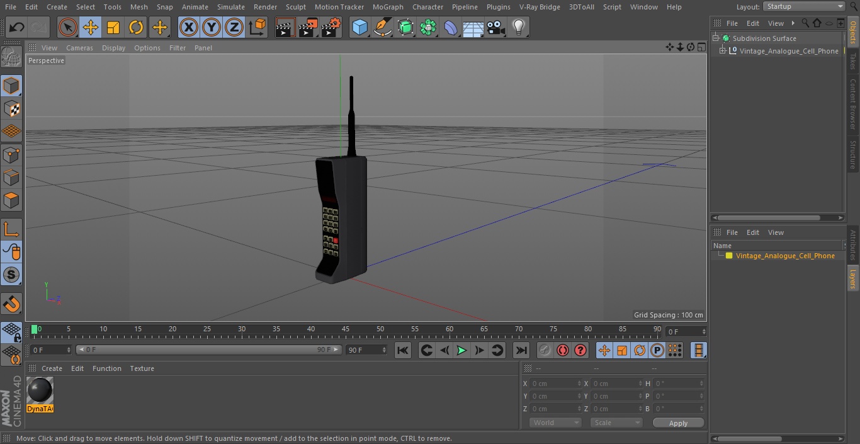Click the yellow layer color swatch
This screenshot has height=444, width=860.
pyautogui.click(x=729, y=256)
